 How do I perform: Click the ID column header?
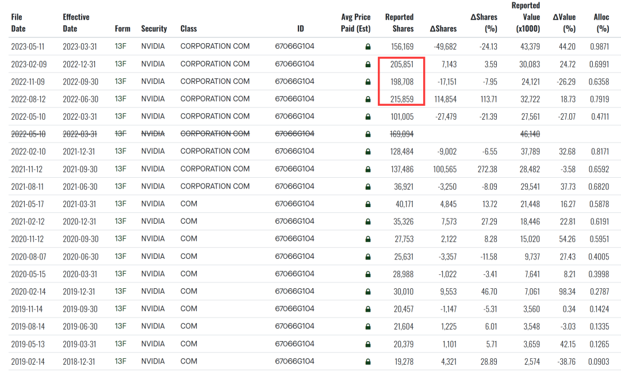pyautogui.click(x=301, y=29)
